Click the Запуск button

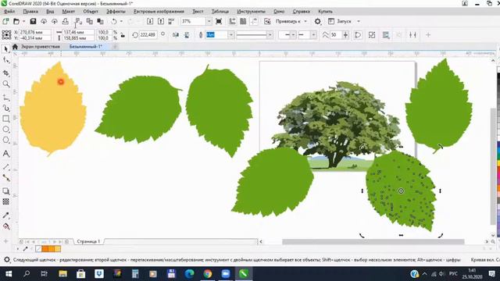(340, 21)
